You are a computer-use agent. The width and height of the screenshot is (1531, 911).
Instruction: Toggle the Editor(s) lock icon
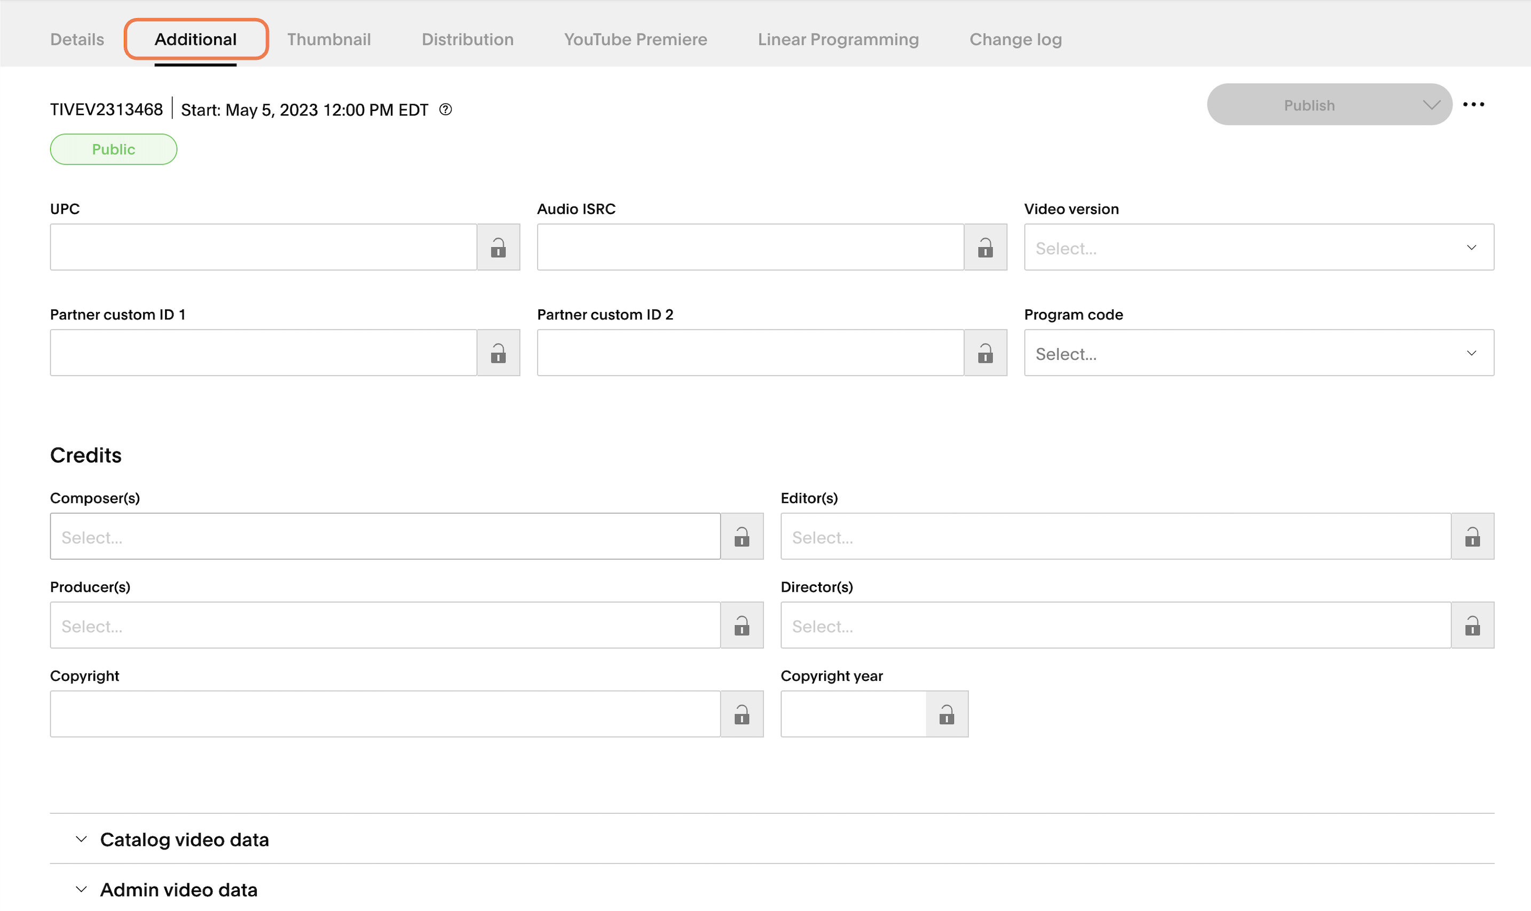pos(1473,537)
